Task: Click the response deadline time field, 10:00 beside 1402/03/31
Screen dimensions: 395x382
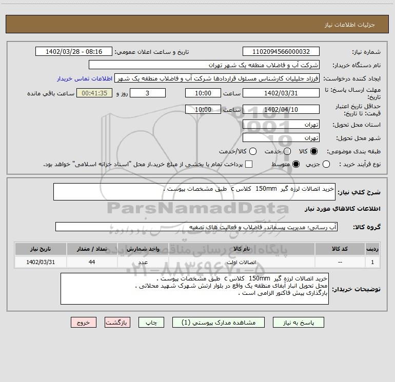Action: click(x=203, y=93)
